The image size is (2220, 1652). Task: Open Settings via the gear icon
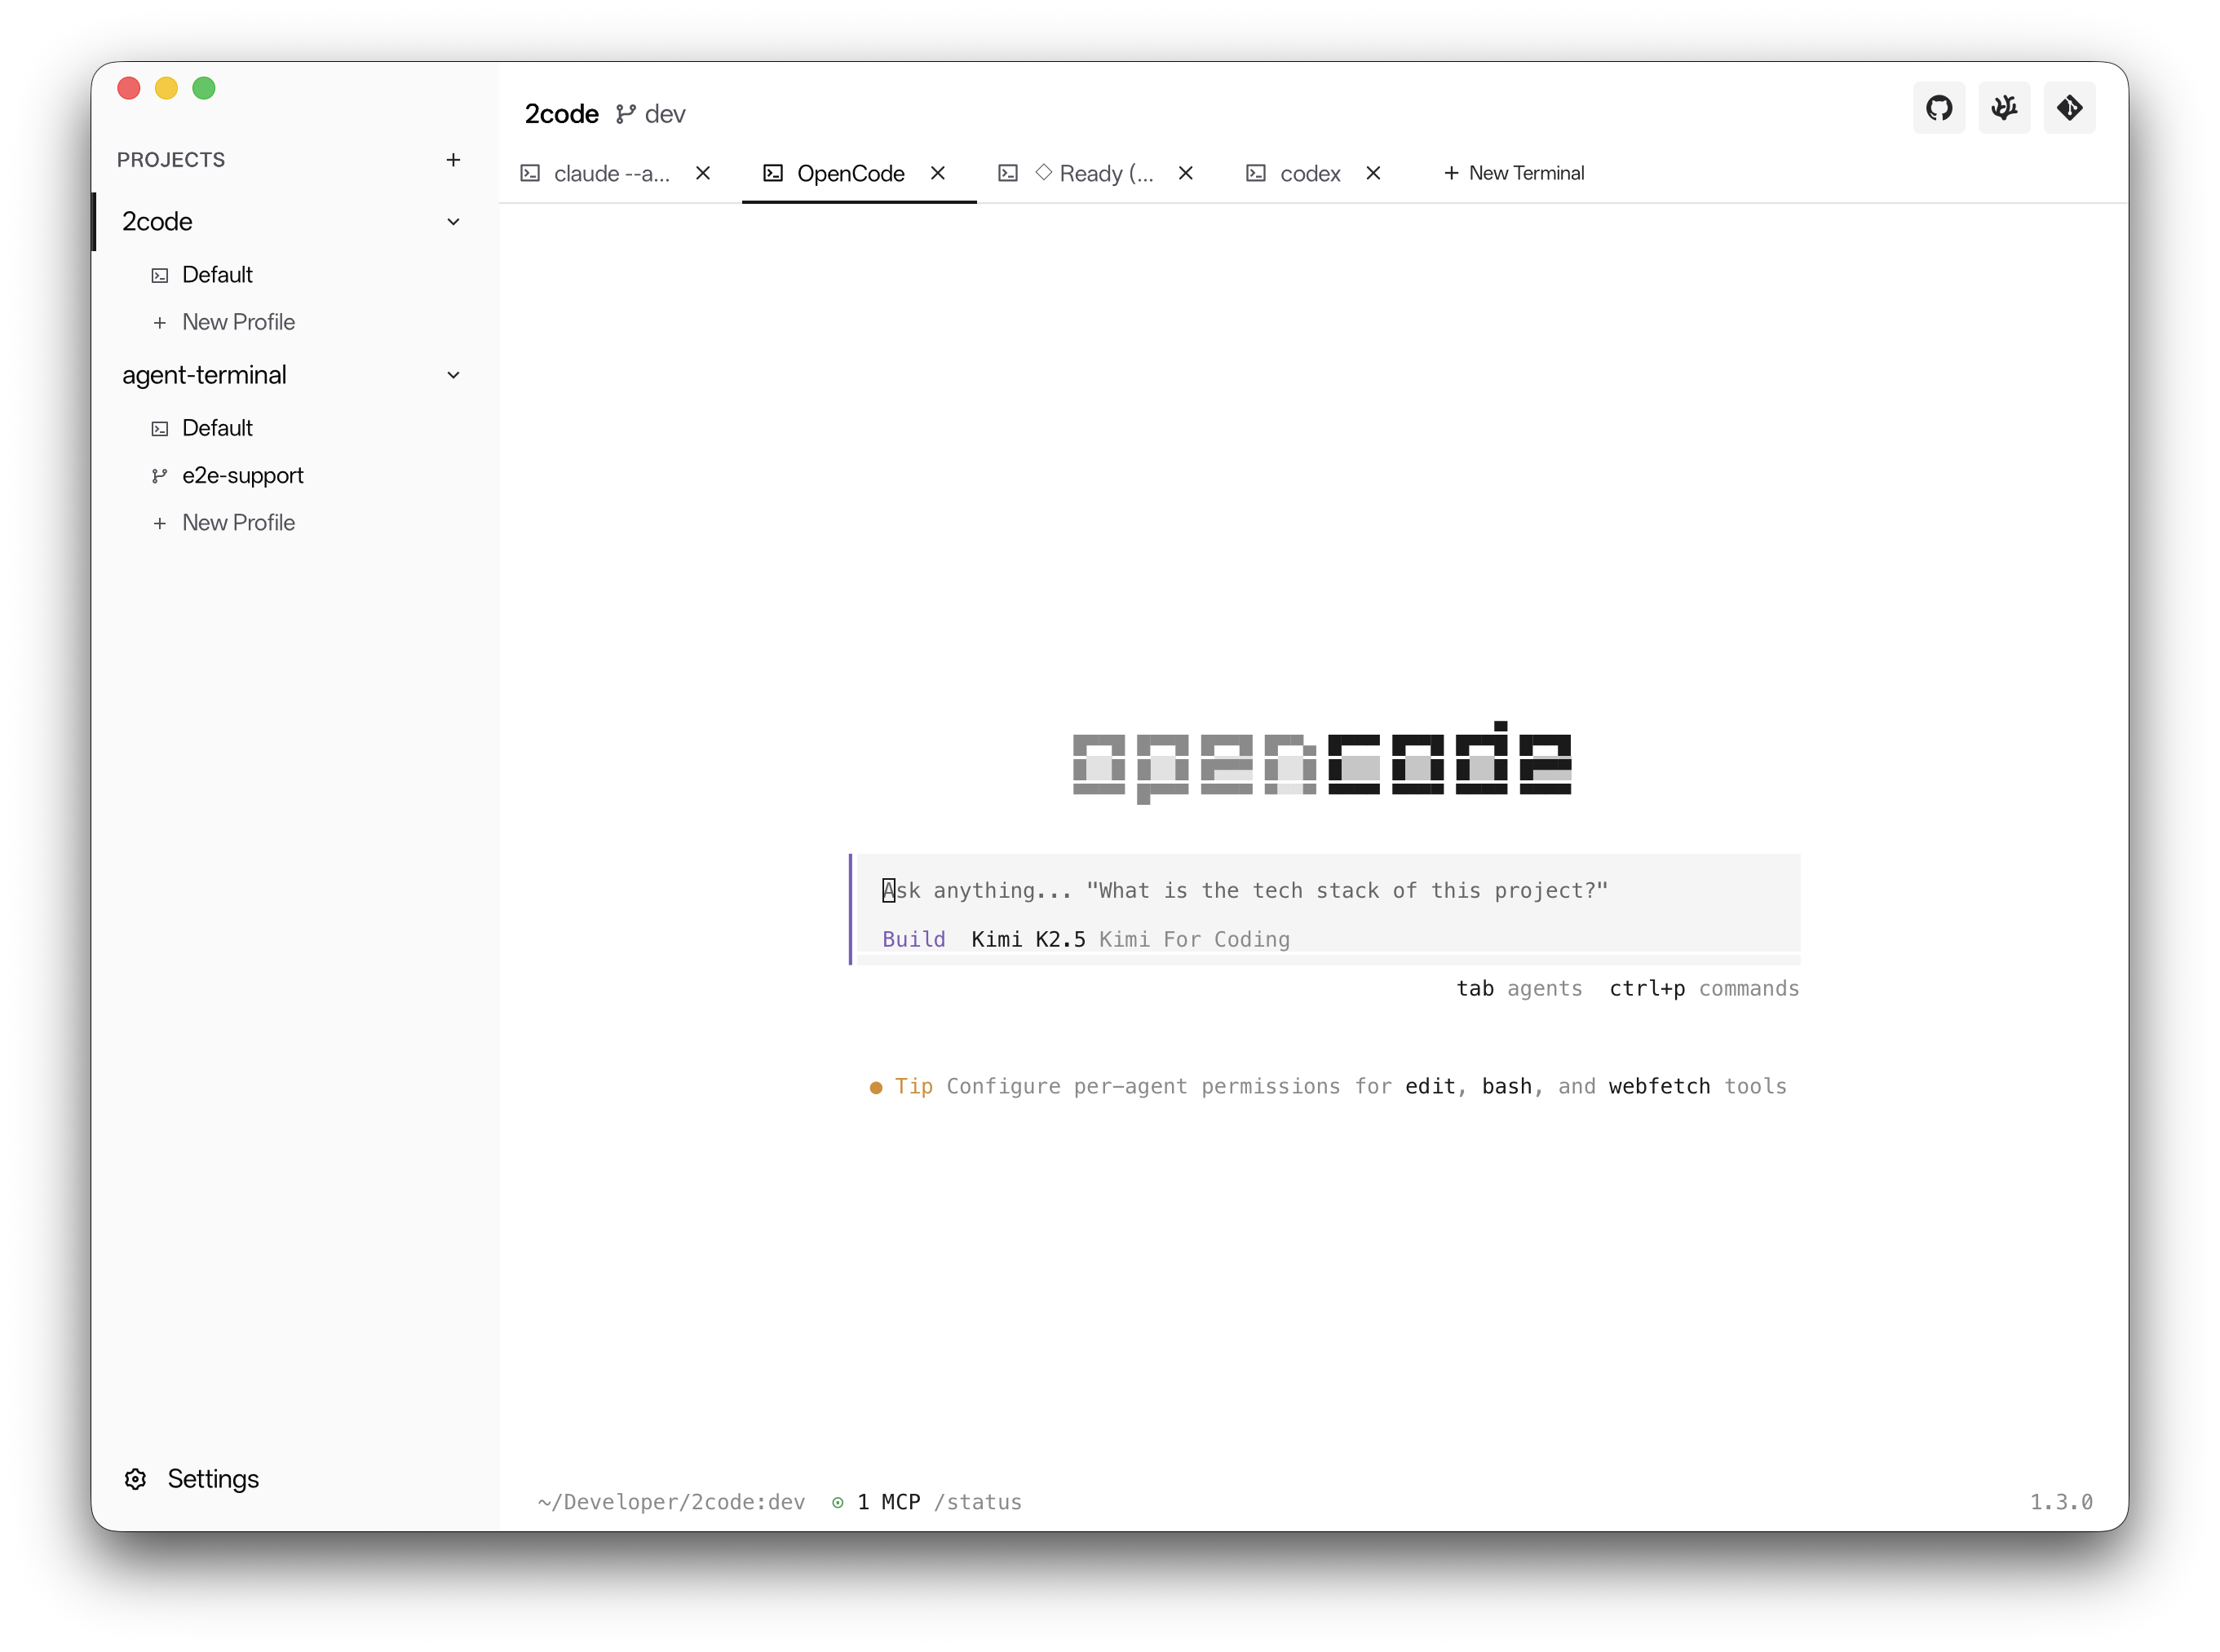point(135,1479)
